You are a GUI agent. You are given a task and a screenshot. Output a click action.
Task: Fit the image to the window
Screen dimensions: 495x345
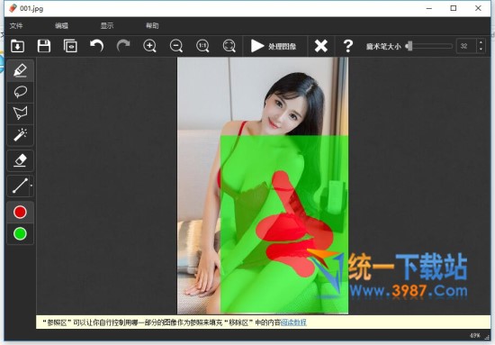229,46
